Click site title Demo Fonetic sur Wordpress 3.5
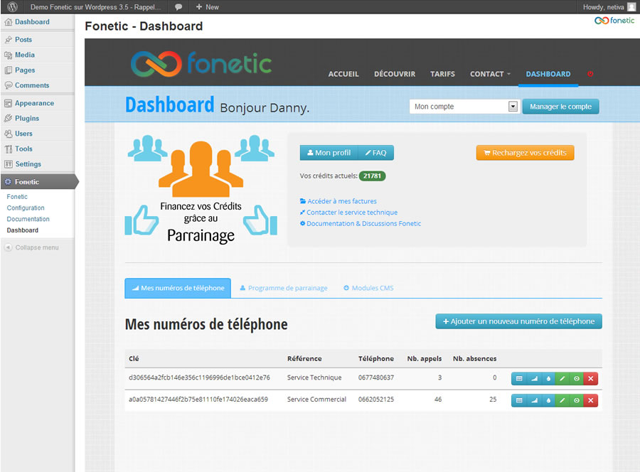The width and height of the screenshot is (640, 472). click(x=95, y=7)
